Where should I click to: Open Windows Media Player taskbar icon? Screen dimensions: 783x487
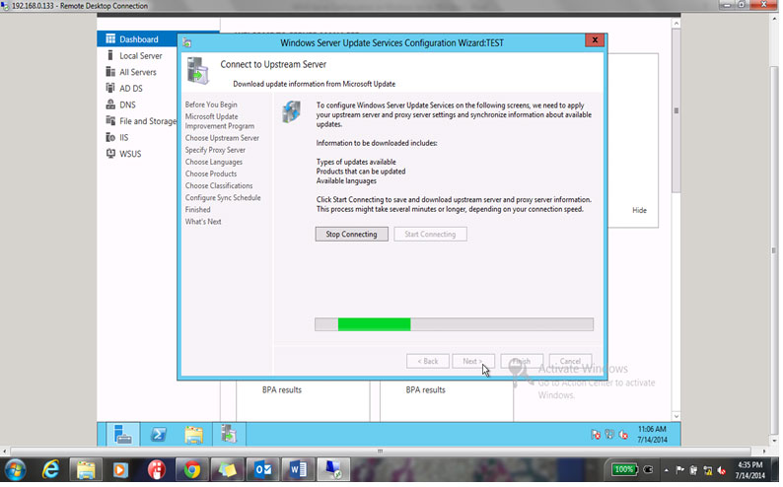click(x=120, y=470)
